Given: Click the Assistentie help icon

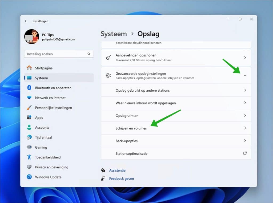Looking at the screenshot, I should pyautogui.click(x=103, y=170).
